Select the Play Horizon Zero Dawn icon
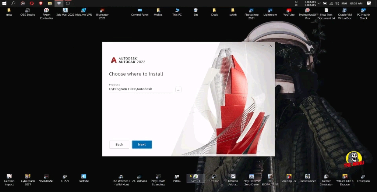 [x=251, y=180]
